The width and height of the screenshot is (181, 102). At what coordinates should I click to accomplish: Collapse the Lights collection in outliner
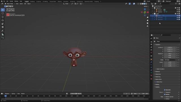pyautogui.click(x=153, y=14)
